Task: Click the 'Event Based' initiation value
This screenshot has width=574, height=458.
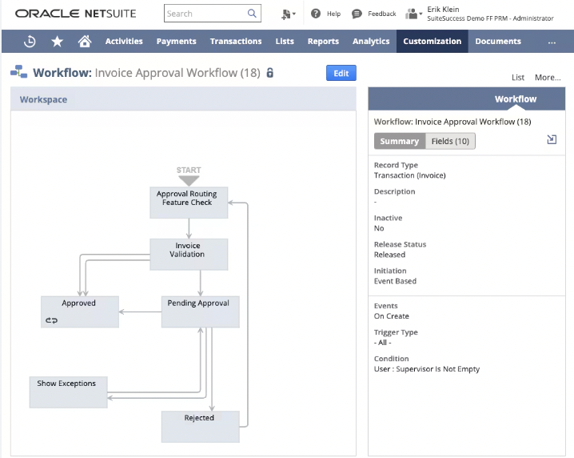Action: [x=395, y=281]
